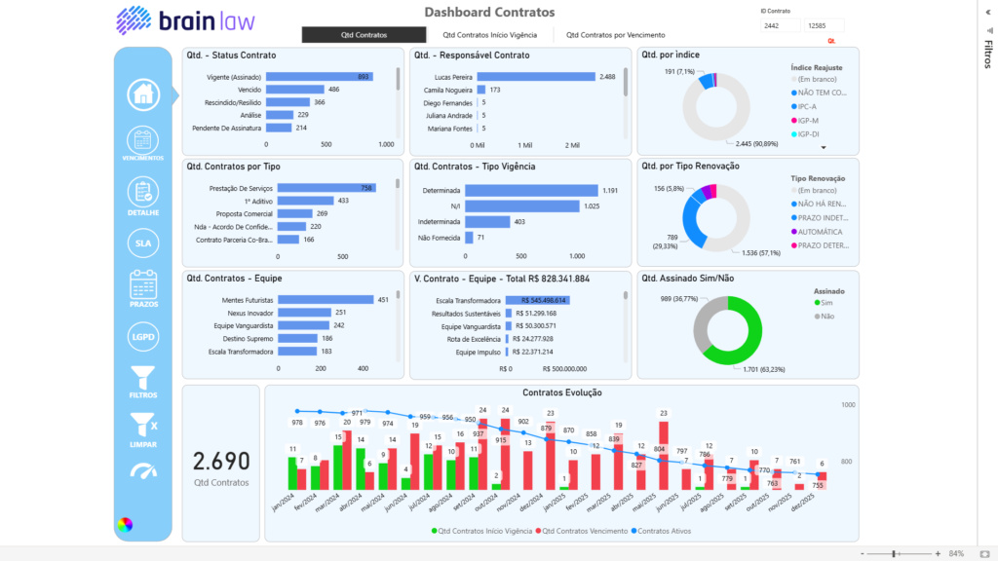Click the fit to page icon
Screen dimensions: 998x561
pos(984,554)
